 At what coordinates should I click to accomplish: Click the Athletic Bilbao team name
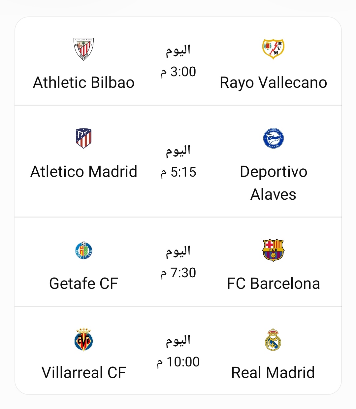click(x=84, y=83)
